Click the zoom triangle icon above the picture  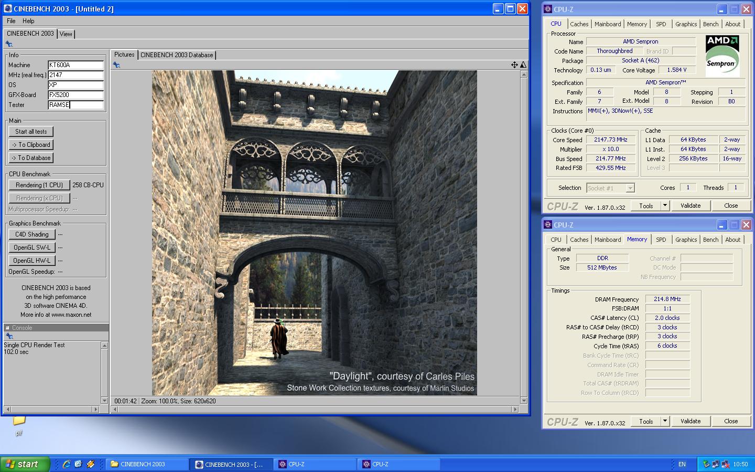(523, 65)
